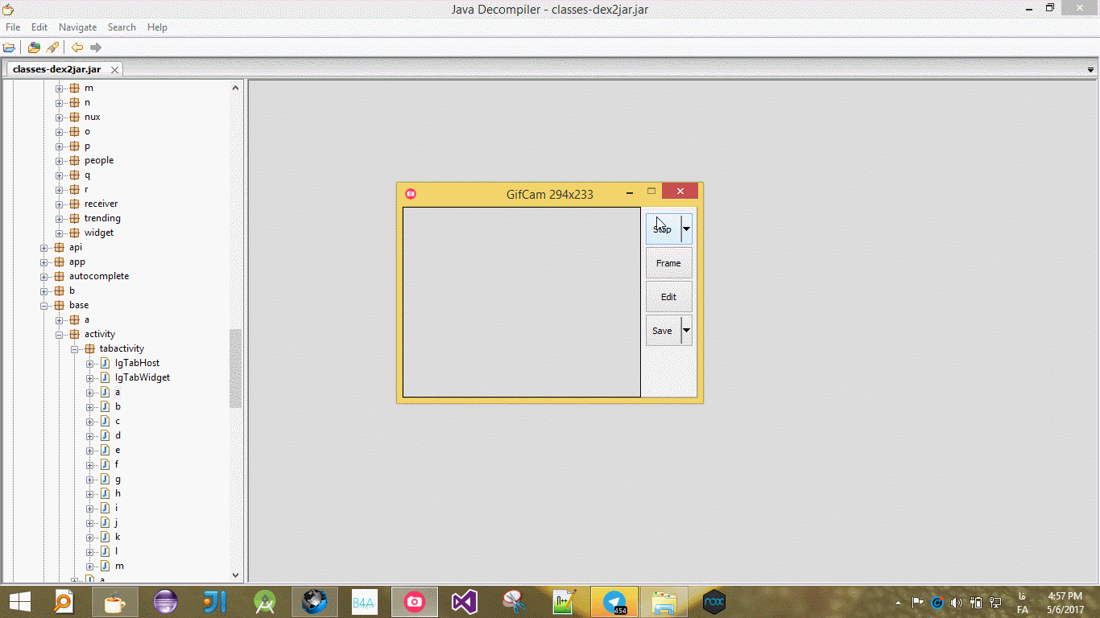The height and width of the screenshot is (618, 1100).
Task: Click the Search pen toolbar icon
Action: tap(52, 47)
